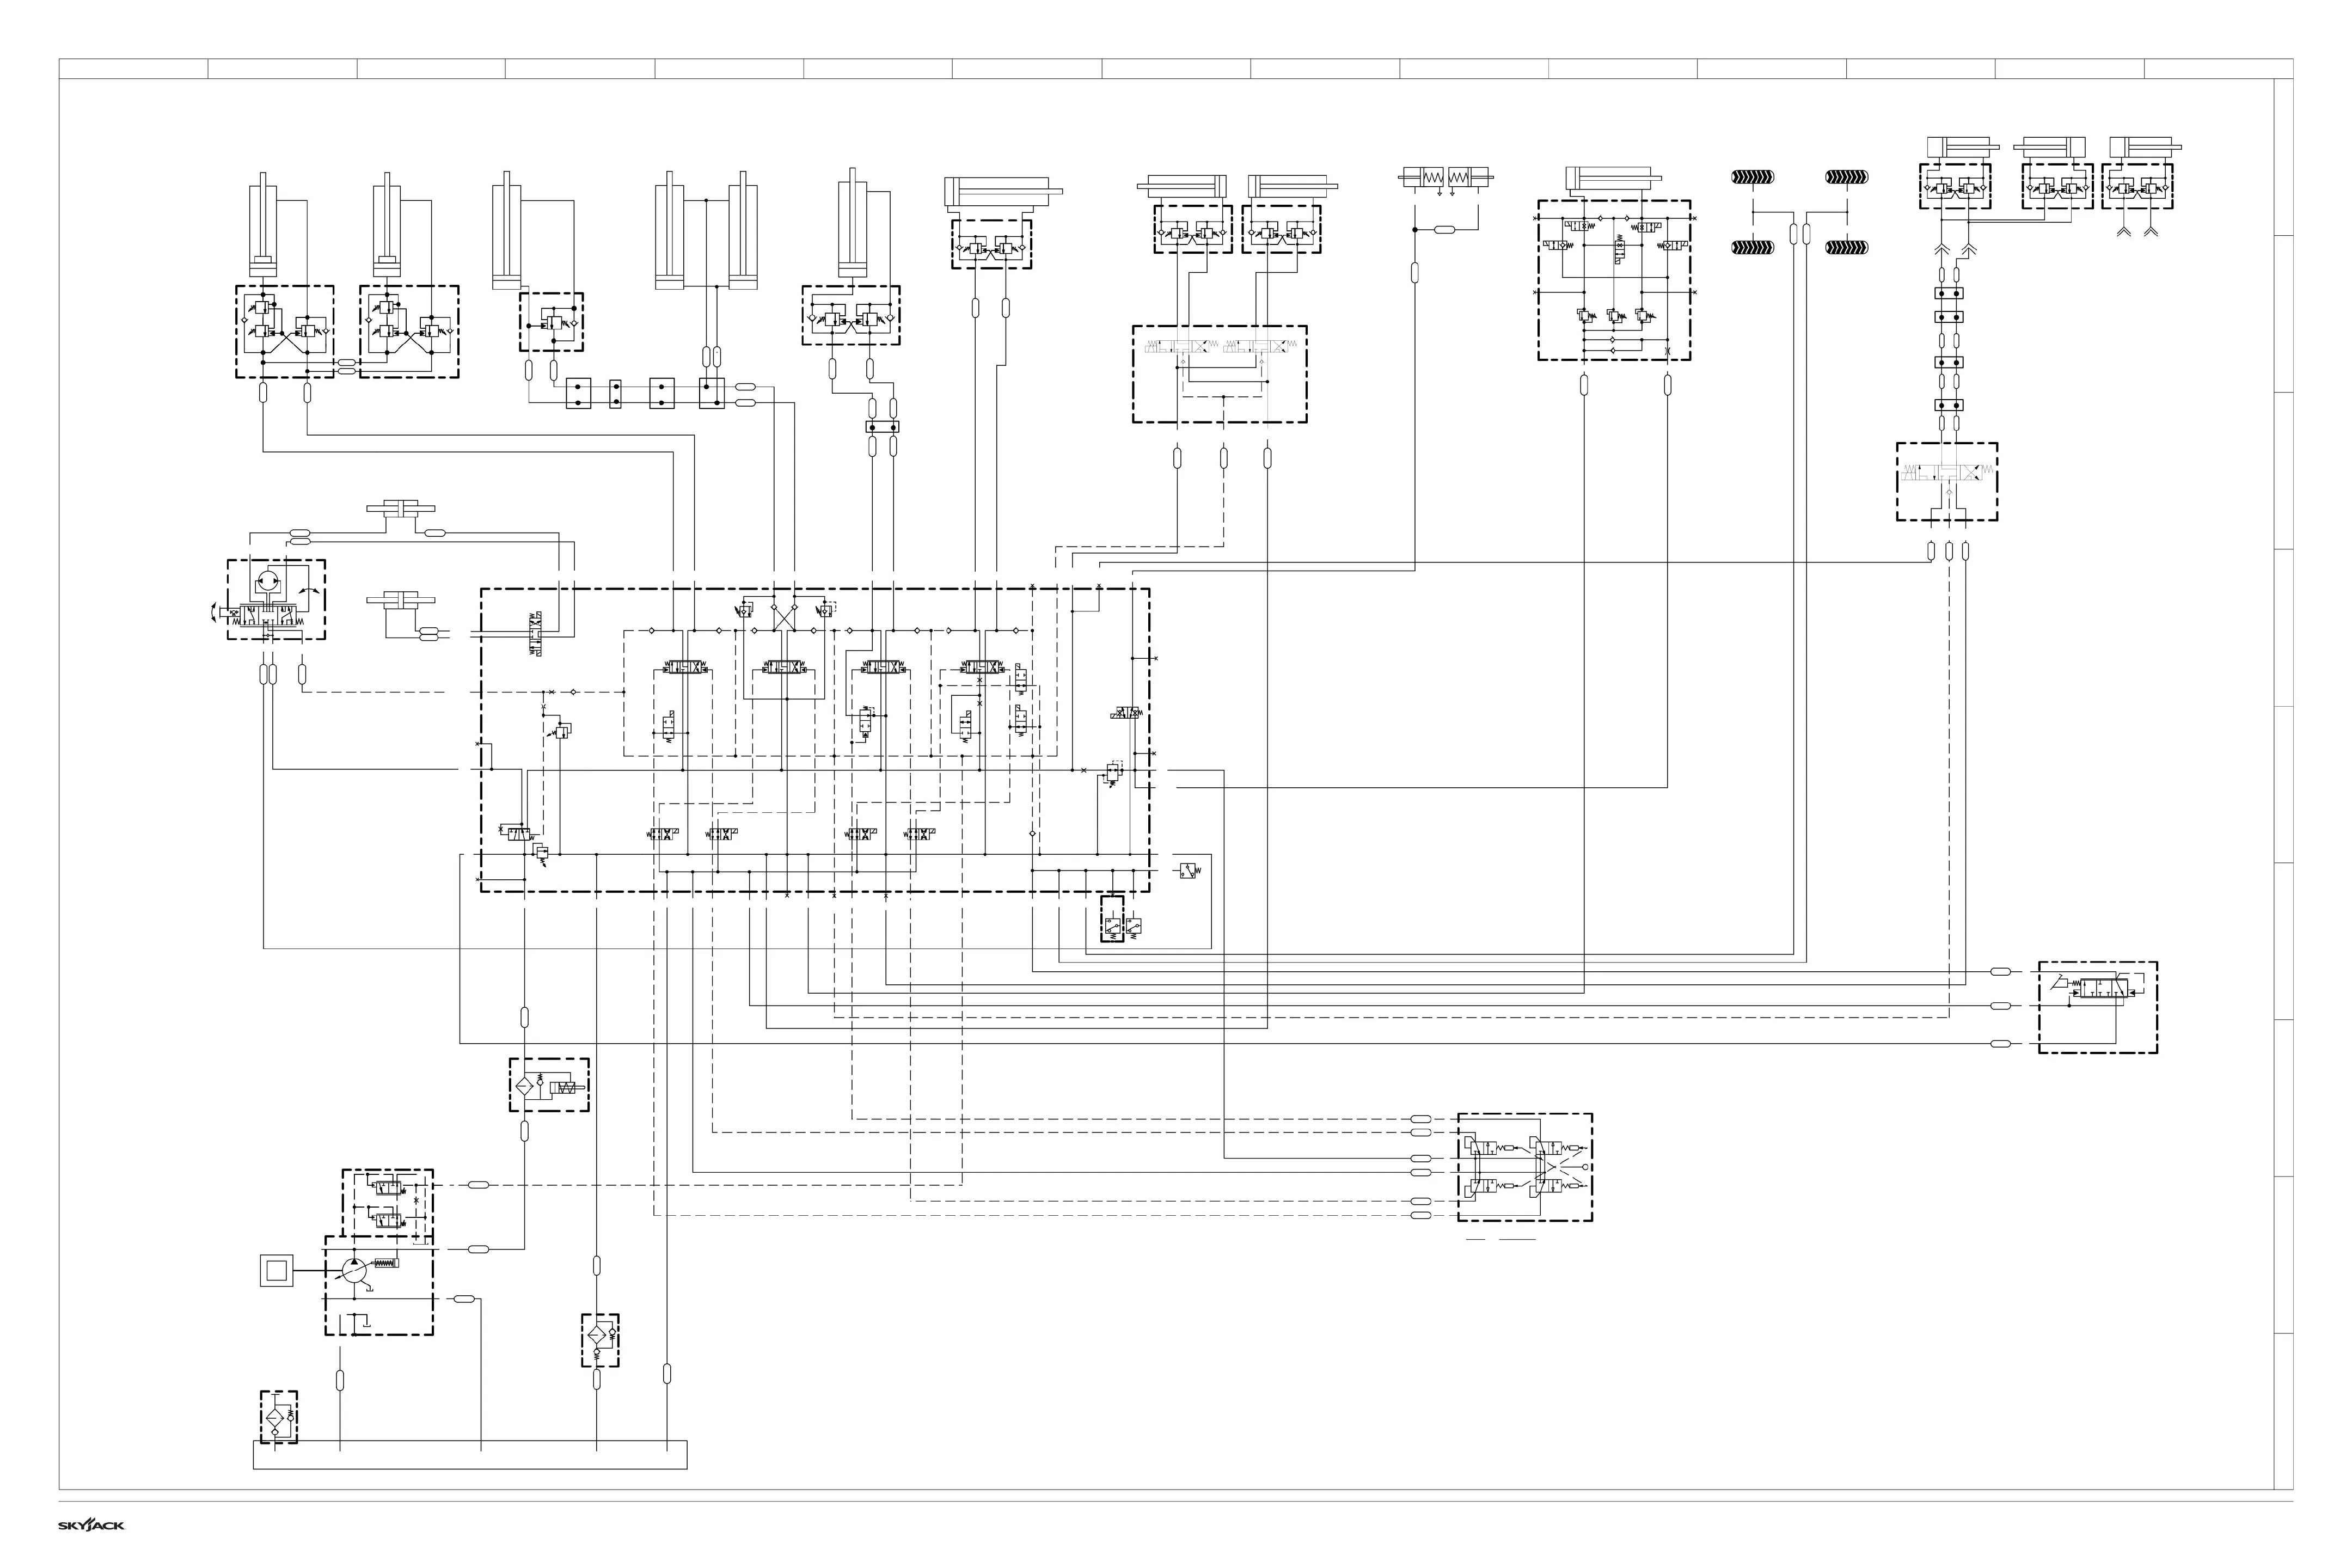Image resolution: width=2352 pixels, height=1568 pixels.
Task: Select the directional valve block below quick couplers
Action: pos(1946,481)
